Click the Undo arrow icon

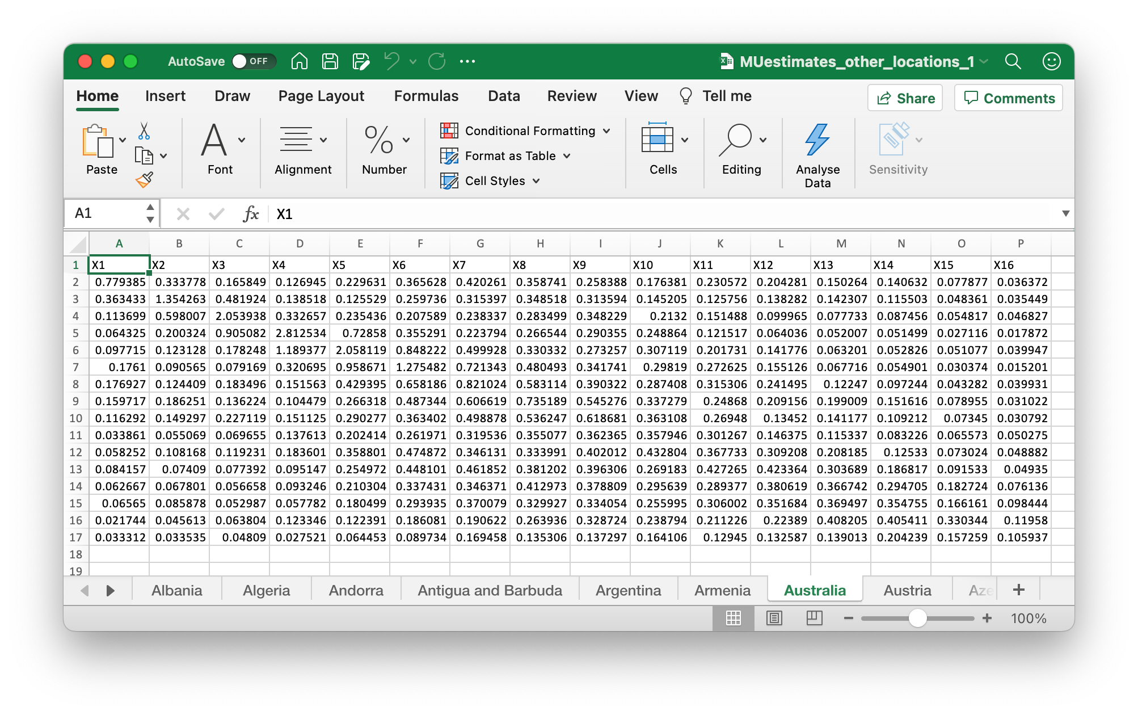pyautogui.click(x=391, y=61)
